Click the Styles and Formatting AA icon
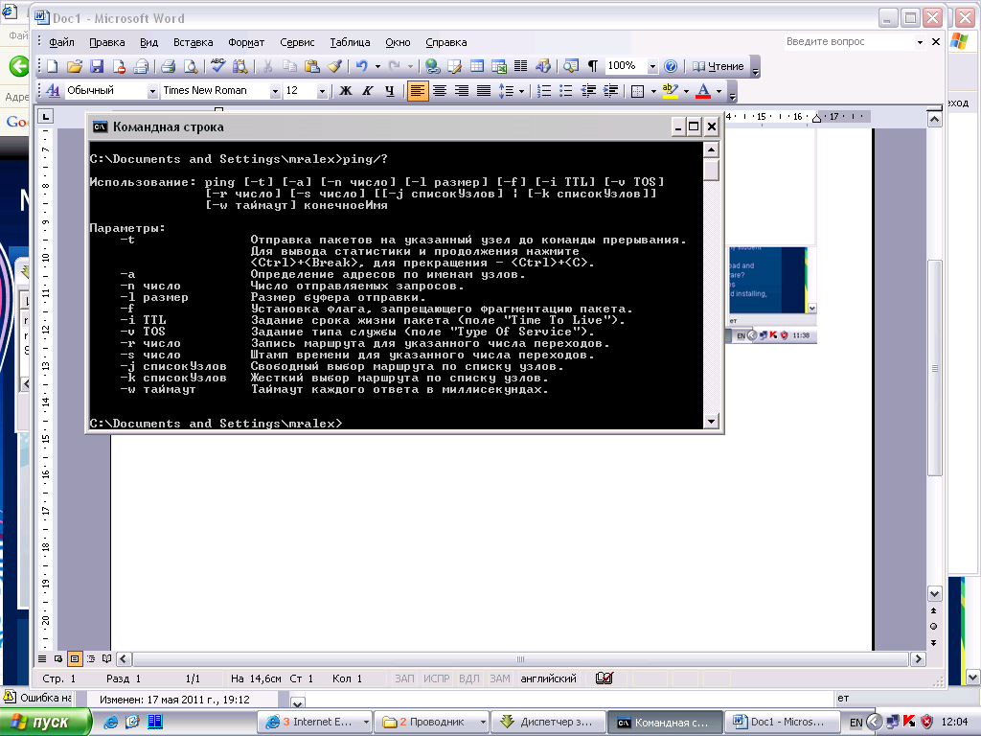The height and width of the screenshot is (736, 981). pyautogui.click(x=54, y=91)
